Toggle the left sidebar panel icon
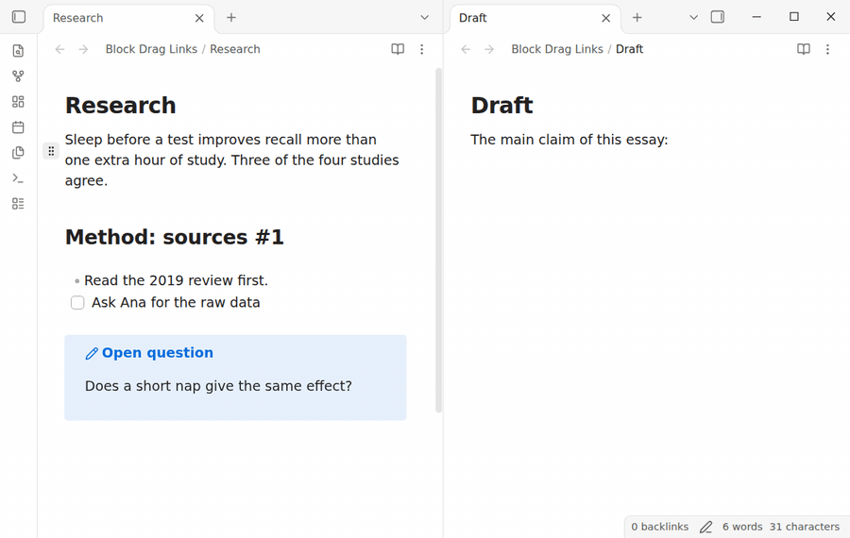This screenshot has width=850, height=538. (x=19, y=17)
